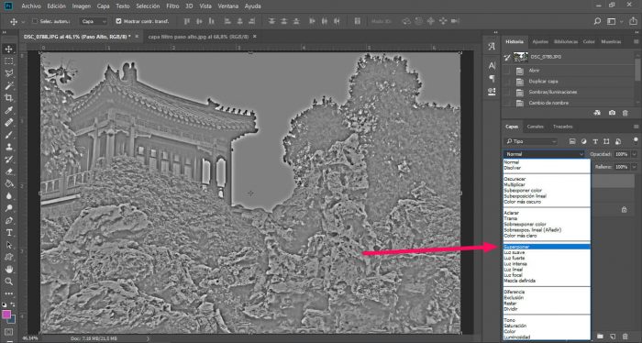Uncheck Mostrar contr. transf. checkbox
Viewport: 642px width, 343px height.
[x=118, y=21]
